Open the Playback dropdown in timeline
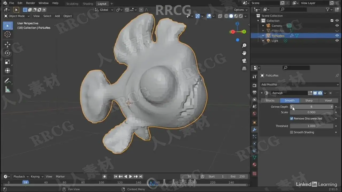 pyautogui.click(x=21, y=177)
